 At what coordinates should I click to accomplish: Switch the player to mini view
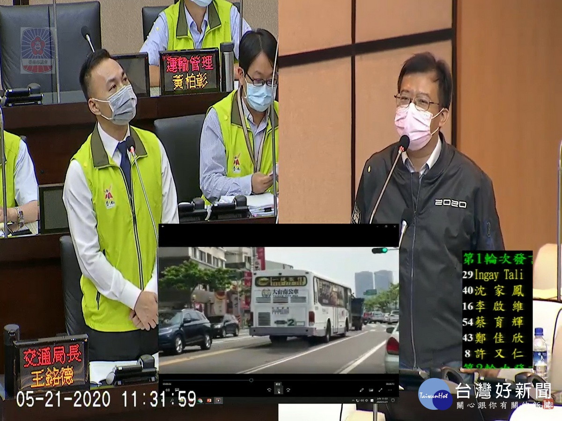pyautogui.click(x=371, y=389)
